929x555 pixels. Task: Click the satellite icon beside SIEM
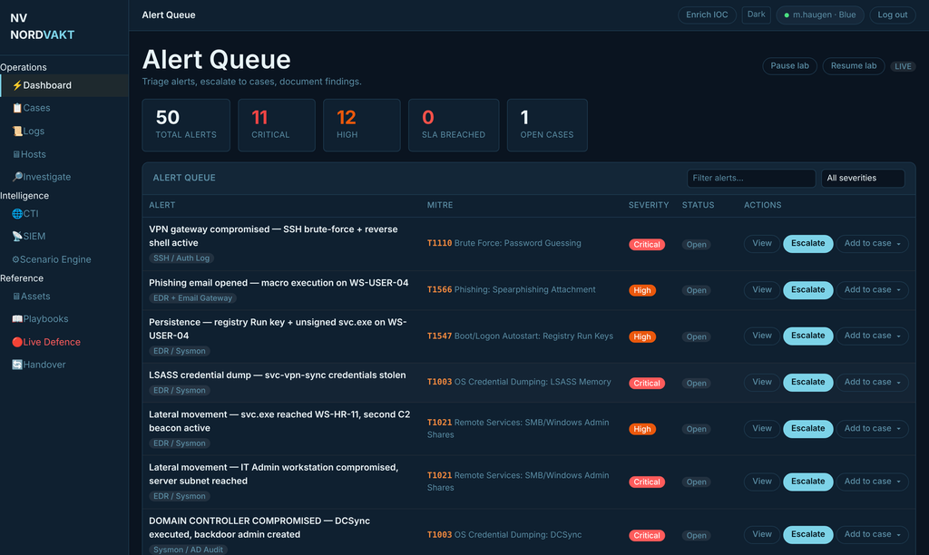pyautogui.click(x=17, y=237)
